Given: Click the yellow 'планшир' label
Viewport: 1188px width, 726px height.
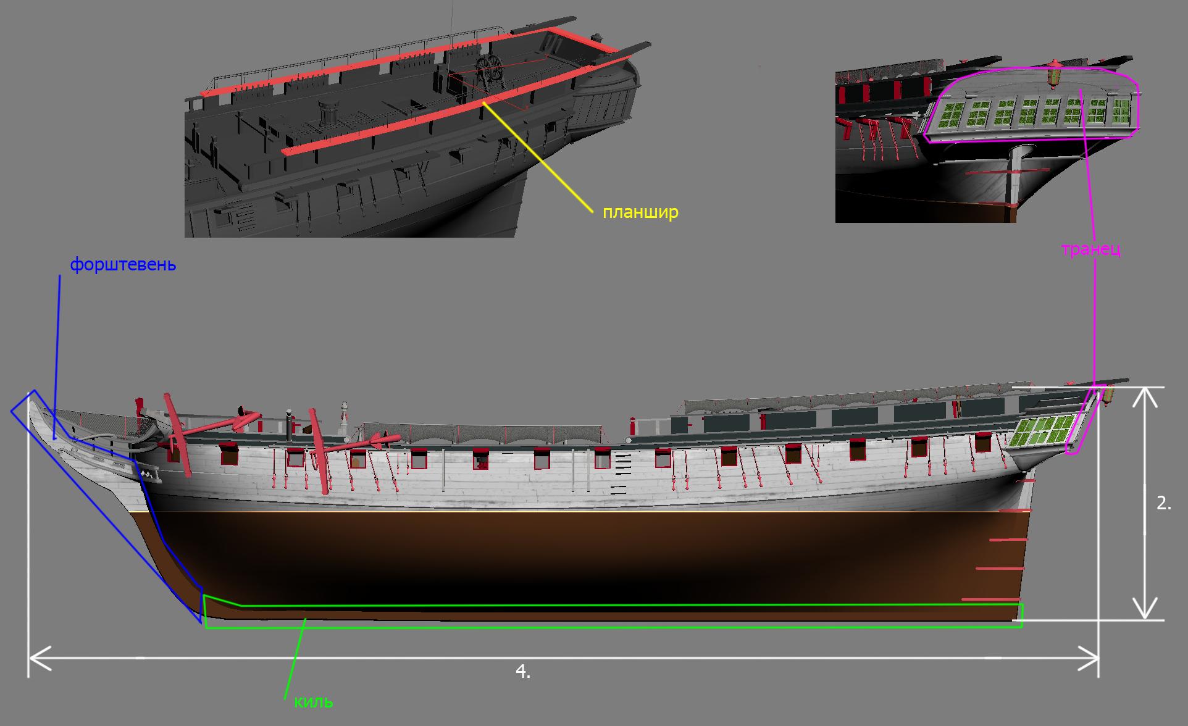Looking at the screenshot, I should click(x=640, y=212).
